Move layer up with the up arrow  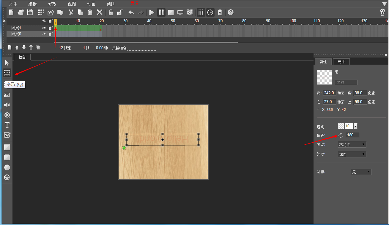tap(17, 47)
